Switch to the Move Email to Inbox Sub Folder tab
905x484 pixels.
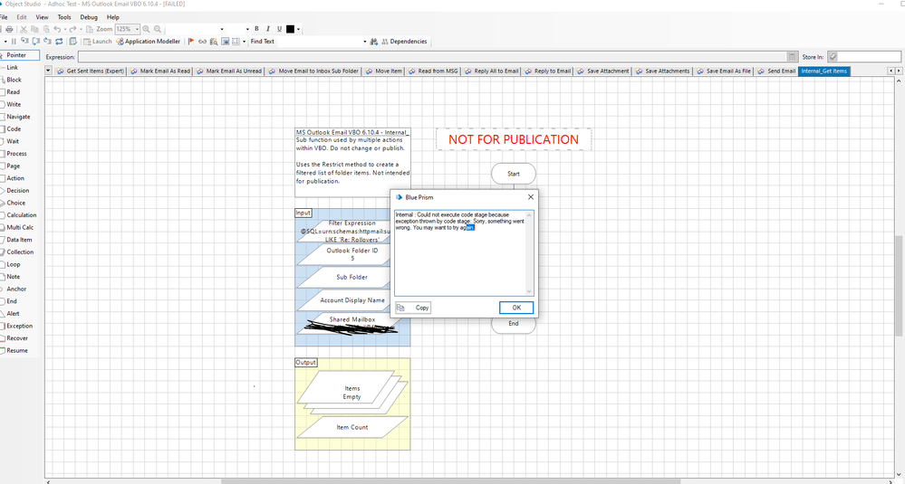[313, 71]
